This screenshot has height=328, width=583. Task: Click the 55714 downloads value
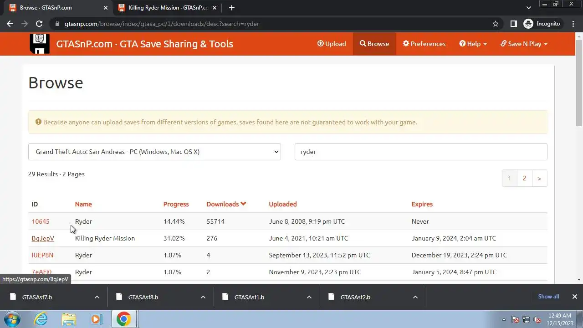[x=215, y=221]
